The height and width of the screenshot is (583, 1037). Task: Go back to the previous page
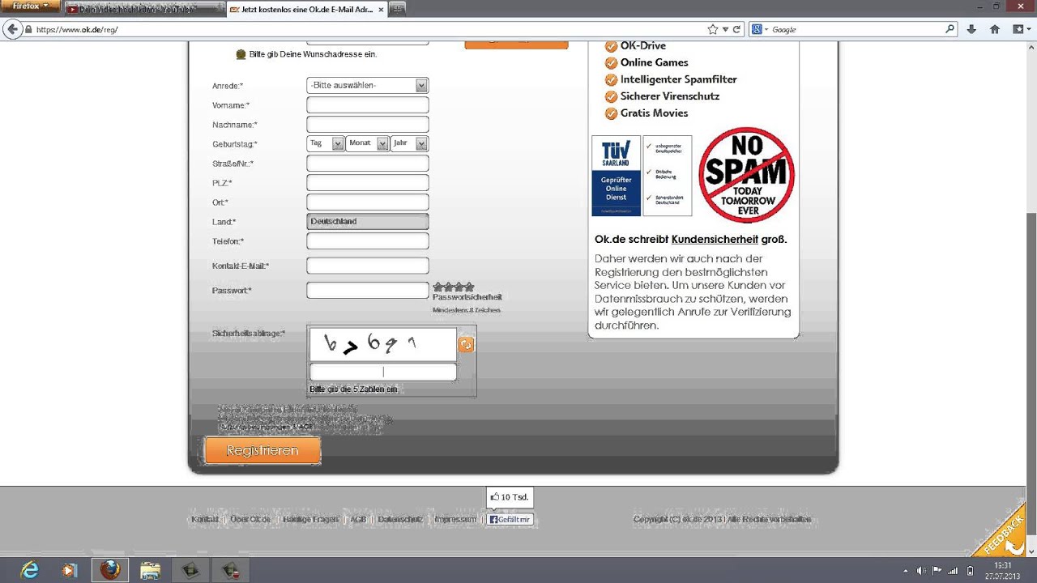(12, 29)
